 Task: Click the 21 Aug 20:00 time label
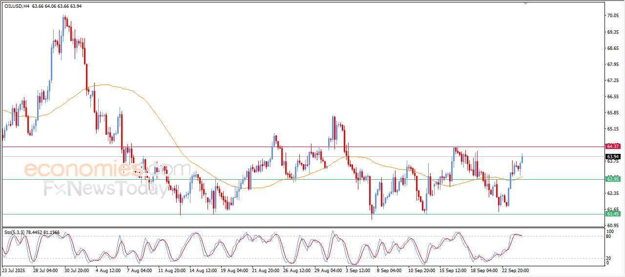(x=265, y=270)
